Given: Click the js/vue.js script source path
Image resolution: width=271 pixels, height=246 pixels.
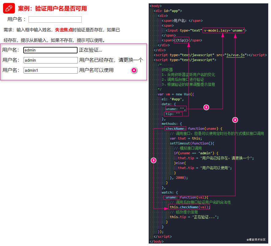Looking at the screenshot, I should point(235,55).
